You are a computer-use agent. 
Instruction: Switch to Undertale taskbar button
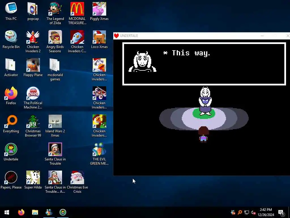click(x=63, y=212)
